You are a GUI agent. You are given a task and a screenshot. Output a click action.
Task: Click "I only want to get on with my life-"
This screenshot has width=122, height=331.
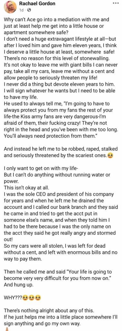pos(35,169)
